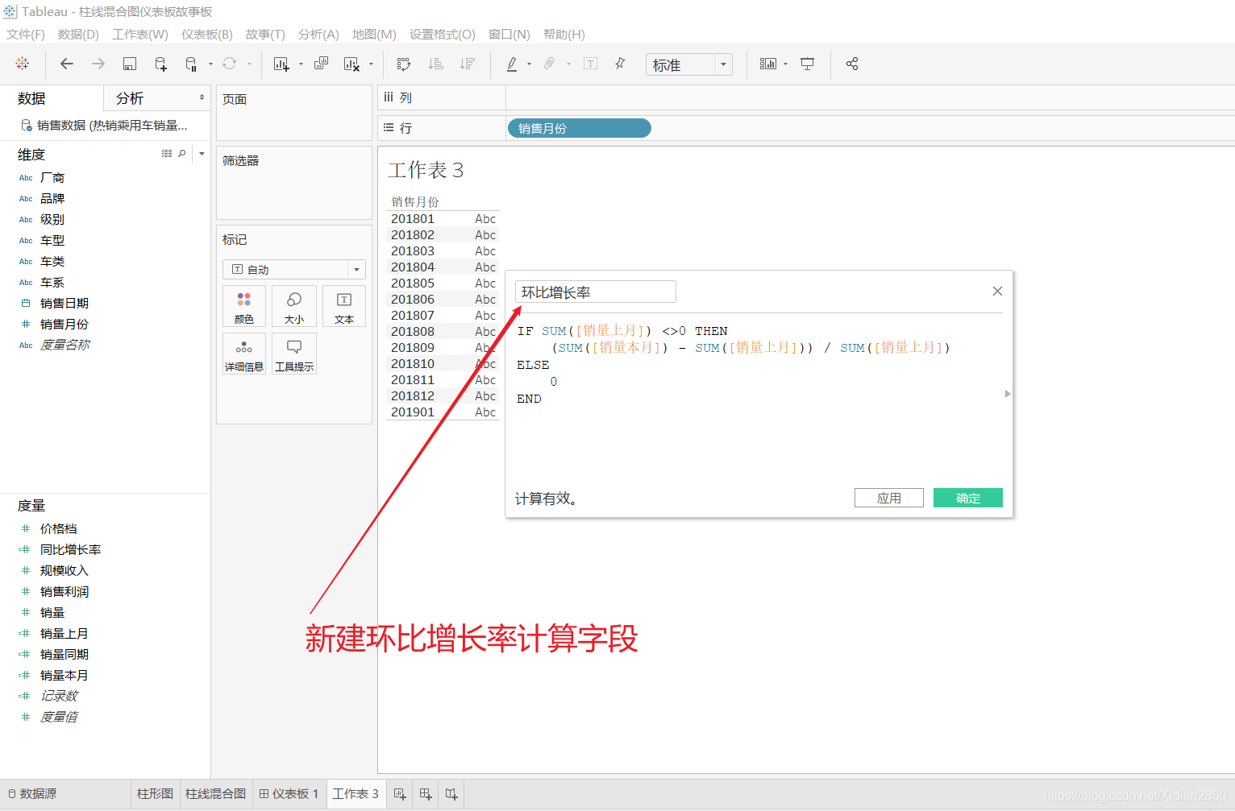Open the 工作表(W) menu

coord(140,35)
